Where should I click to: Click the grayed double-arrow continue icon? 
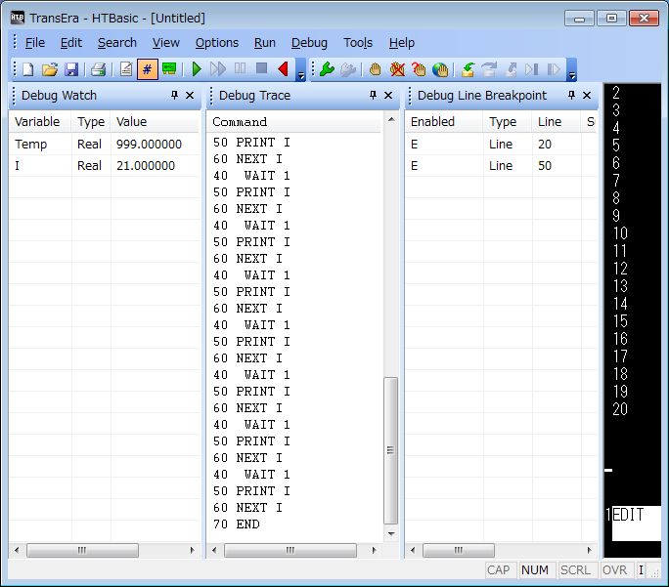point(217,69)
